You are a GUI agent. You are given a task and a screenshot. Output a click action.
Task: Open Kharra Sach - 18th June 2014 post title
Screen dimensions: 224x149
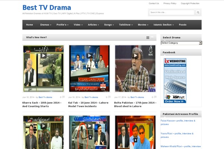(x=42, y=105)
